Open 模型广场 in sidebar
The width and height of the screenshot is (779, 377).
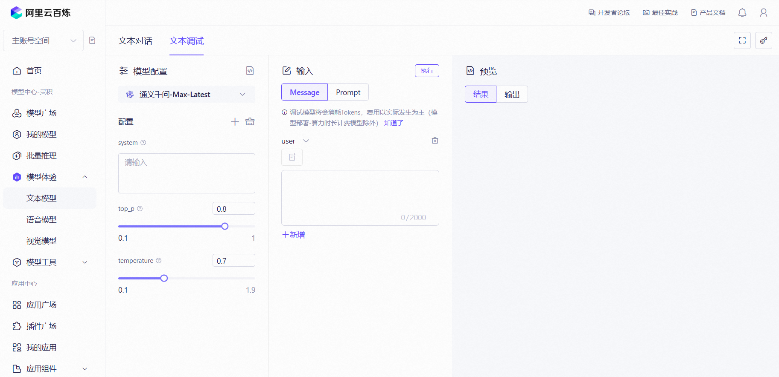coord(41,113)
